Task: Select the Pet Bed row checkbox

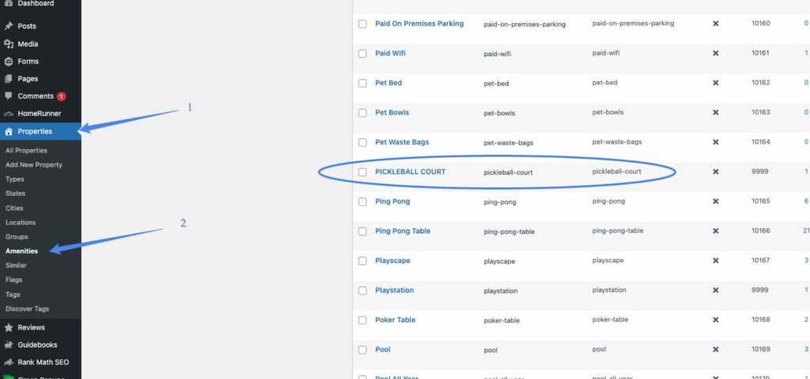Action: click(x=362, y=83)
